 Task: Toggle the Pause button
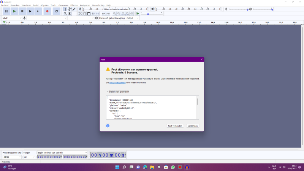[6, 11]
